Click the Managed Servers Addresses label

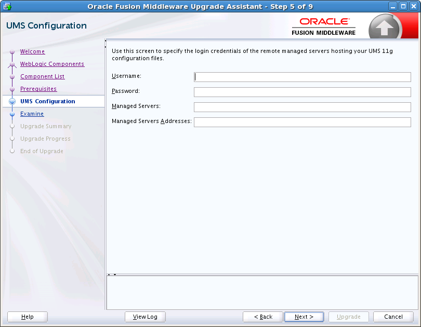(152, 121)
